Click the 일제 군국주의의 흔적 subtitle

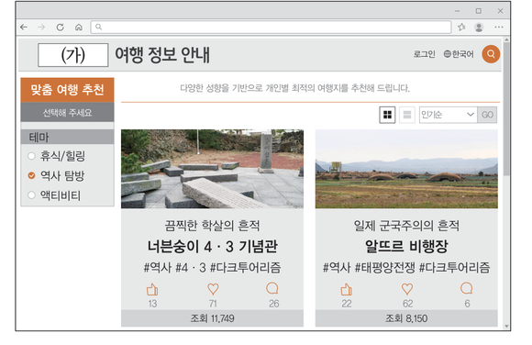pyautogui.click(x=406, y=226)
